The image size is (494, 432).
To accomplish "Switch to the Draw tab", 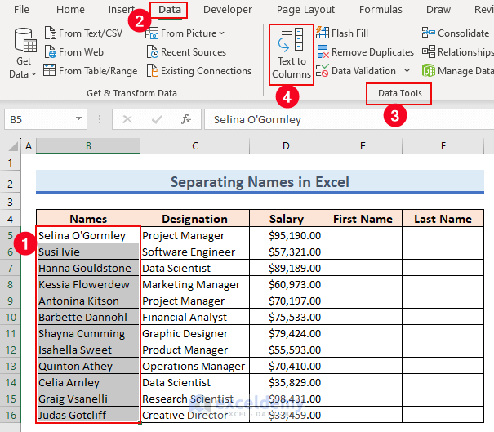I will click(438, 10).
